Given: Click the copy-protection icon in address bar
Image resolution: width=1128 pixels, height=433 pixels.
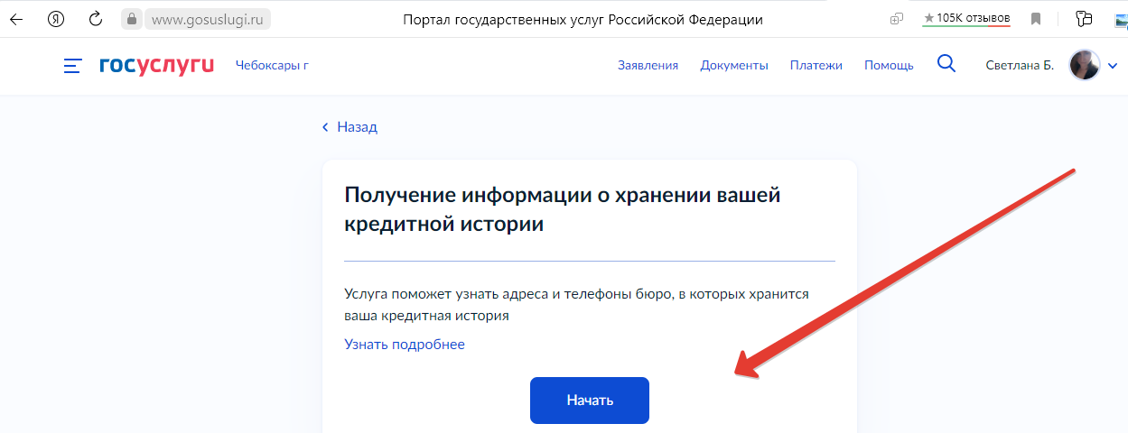Looking at the screenshot, I should click(897, 19).
